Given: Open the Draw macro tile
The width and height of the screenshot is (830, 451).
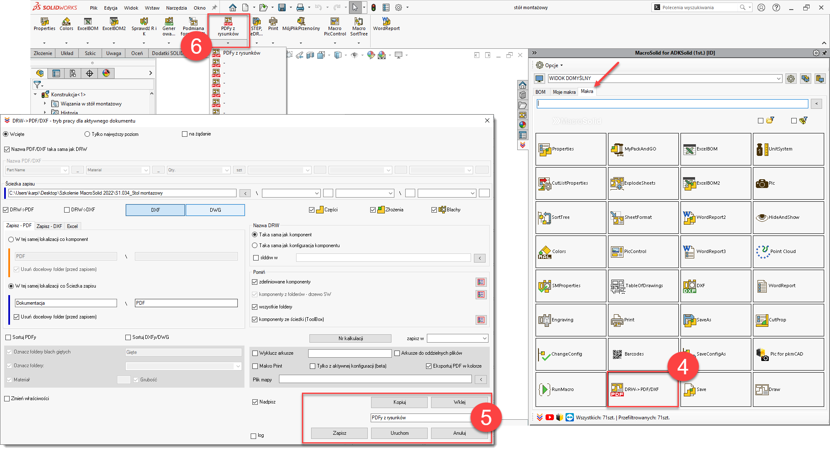Looking at the screenshot, I should click(788, 390).
